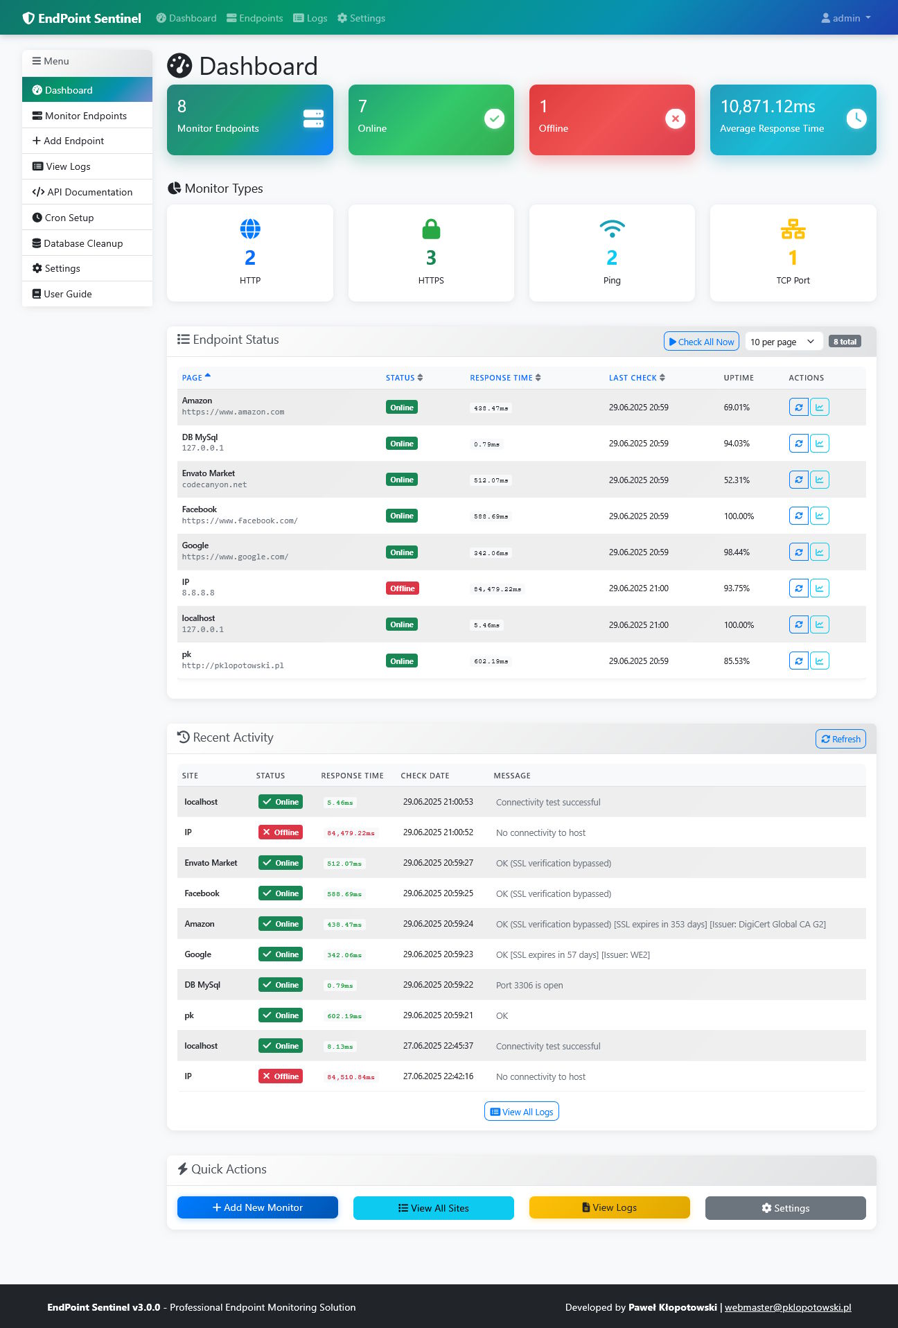Click the recheck icon for Amazon row
898x1328 pixels.
coord(798,408)
